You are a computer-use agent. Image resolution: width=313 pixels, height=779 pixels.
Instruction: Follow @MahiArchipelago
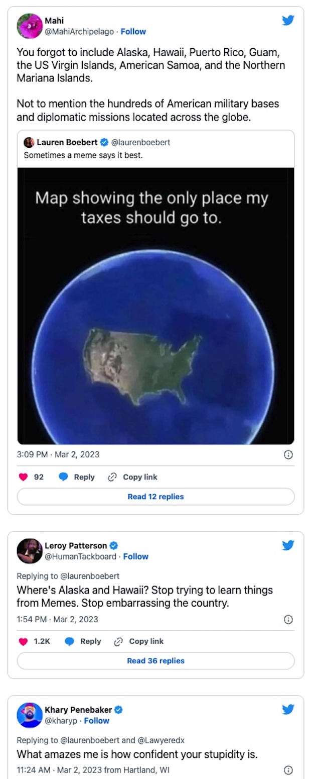(x=133, y=32)
